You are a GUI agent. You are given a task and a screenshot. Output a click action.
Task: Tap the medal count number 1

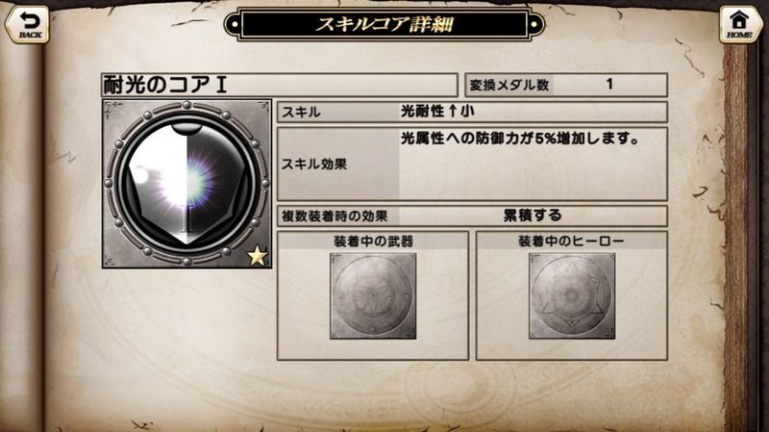609,84
